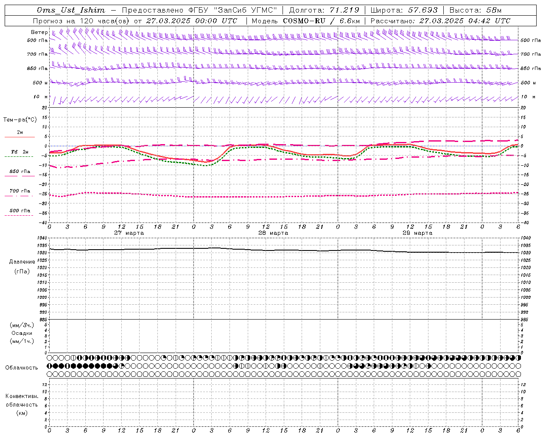Click the 700 гПа entry in temperature legend

click(x=20, y=191)
